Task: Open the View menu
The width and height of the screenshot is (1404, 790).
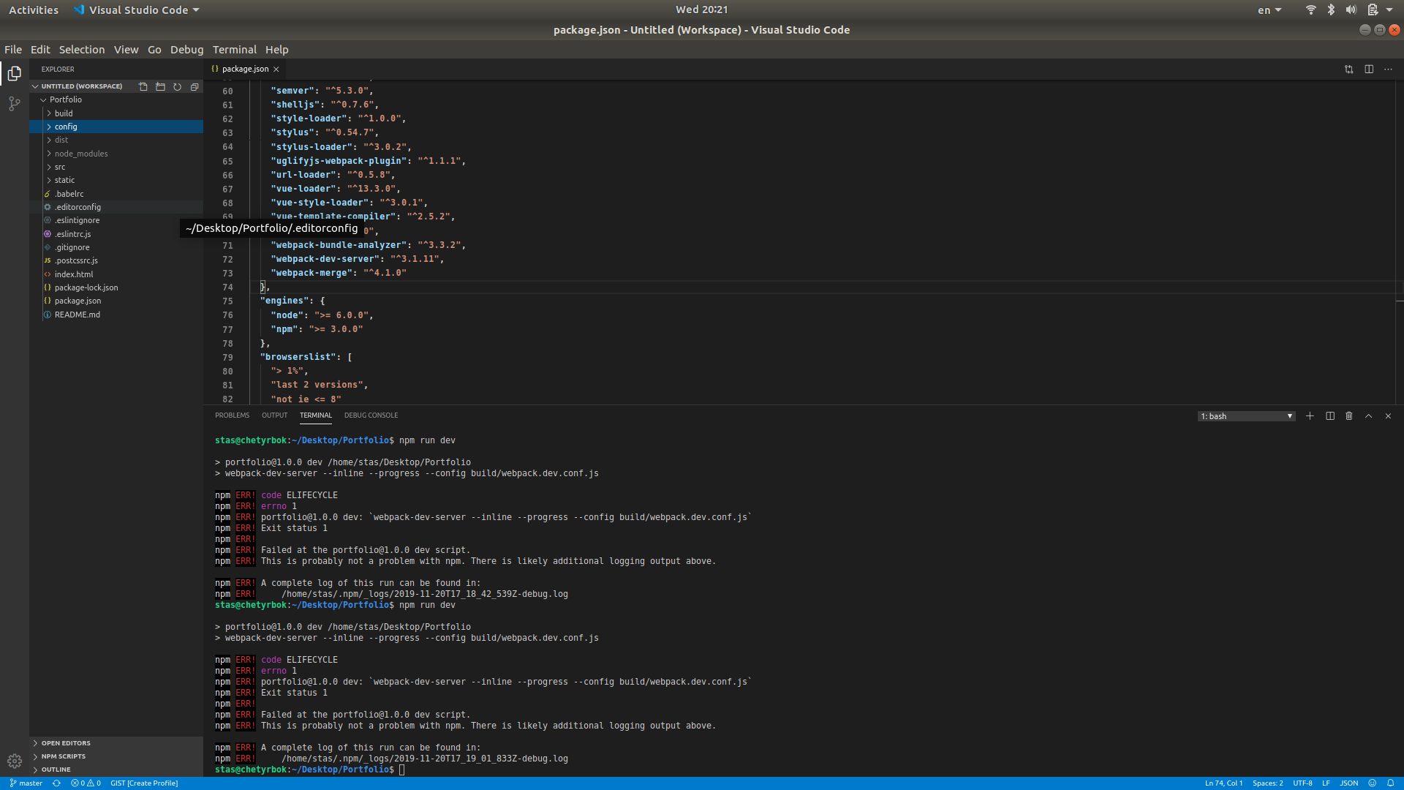Action: coord(126,50)
